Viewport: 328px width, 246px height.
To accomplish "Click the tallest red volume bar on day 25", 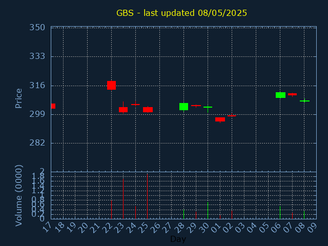I will point(147,196).
